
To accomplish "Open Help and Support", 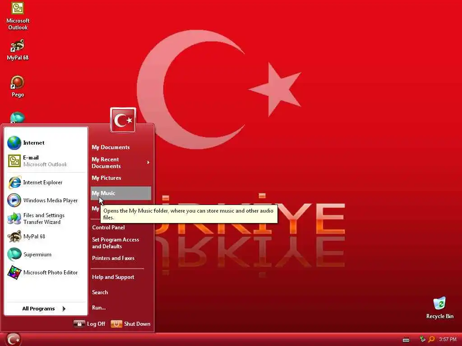I will (x=121, y=277).
